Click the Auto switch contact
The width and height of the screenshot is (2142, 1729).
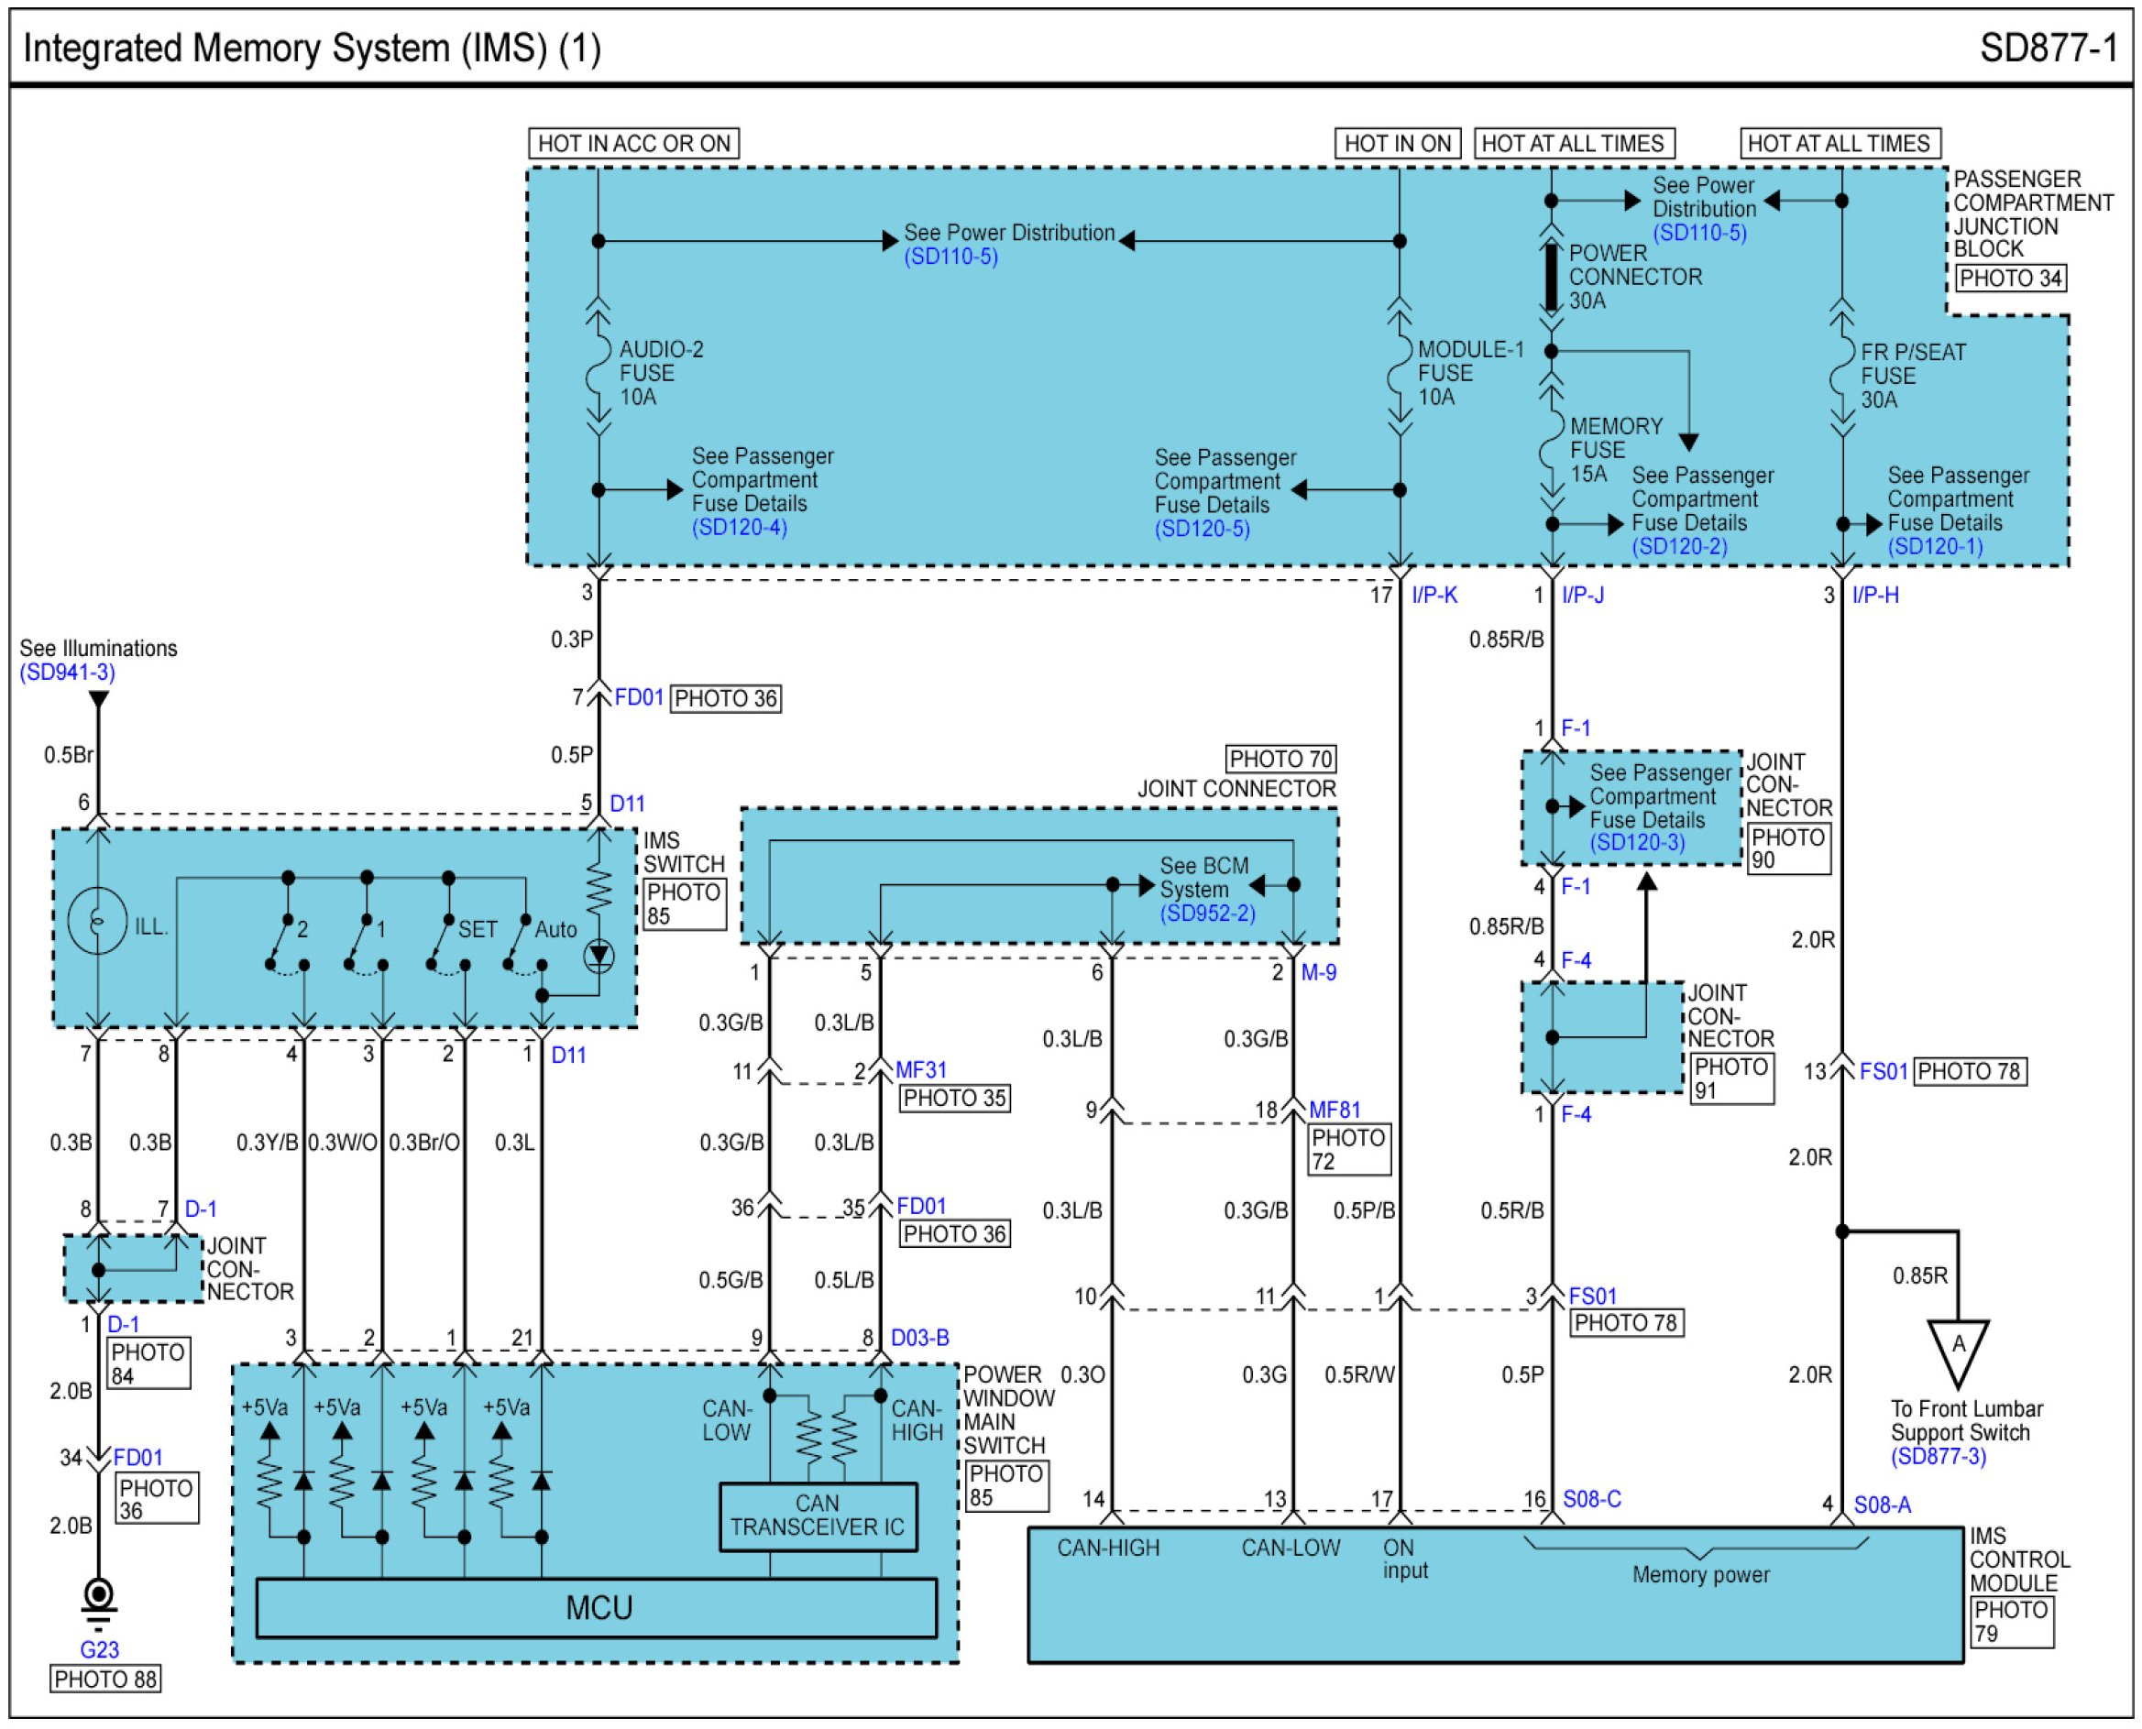(518, 941)
